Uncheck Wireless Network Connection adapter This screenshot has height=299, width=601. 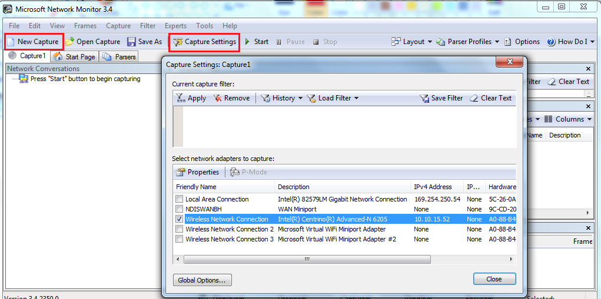[180, 219]
